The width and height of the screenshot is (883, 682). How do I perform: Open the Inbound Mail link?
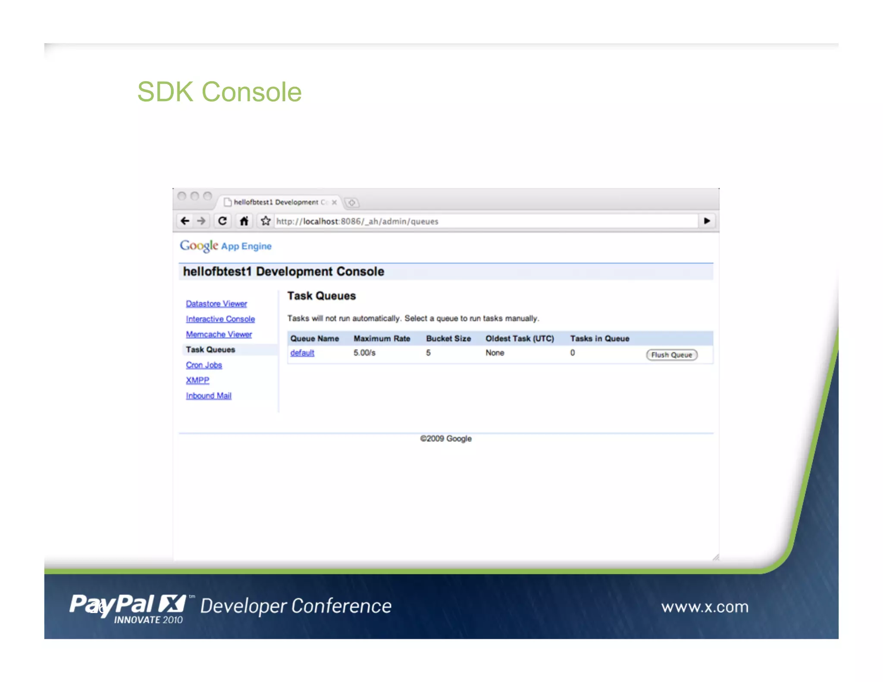(209, 396)
